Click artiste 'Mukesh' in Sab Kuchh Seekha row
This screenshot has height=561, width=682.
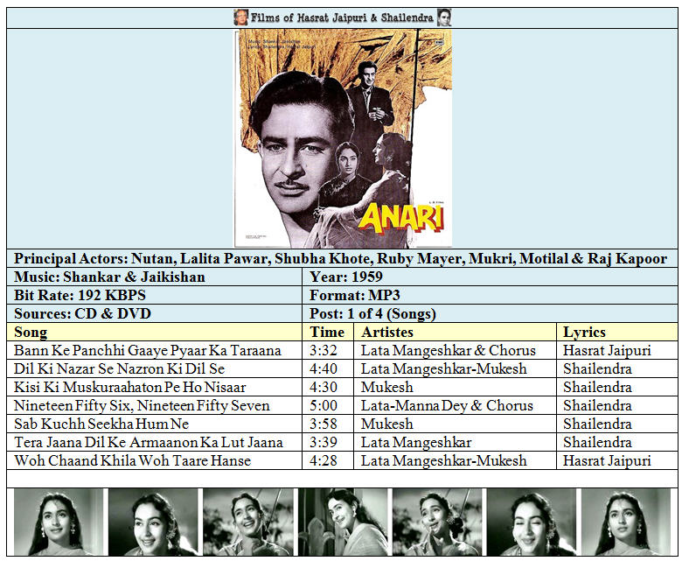click(386, 424)
